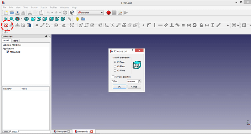
Task: Select the Point drawing tool
Action: pos(37,25)
